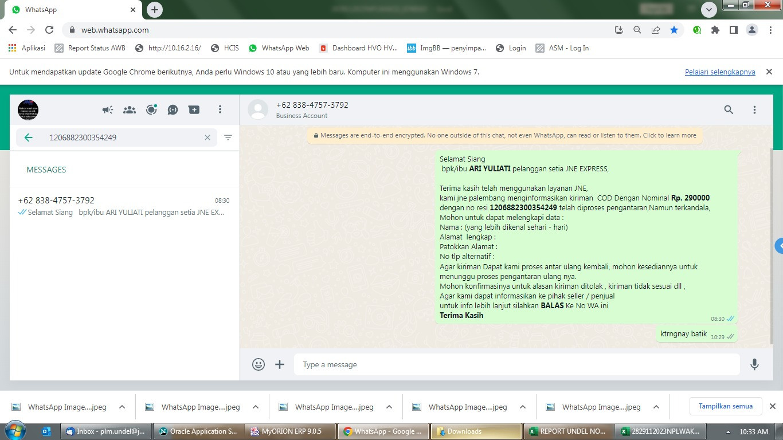Open the Chrome profile avatar

click(x=752, y=30)
